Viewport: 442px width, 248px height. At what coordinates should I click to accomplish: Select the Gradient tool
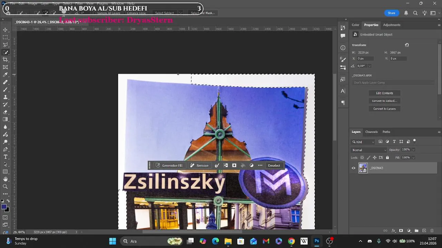(x=5, y=120)
